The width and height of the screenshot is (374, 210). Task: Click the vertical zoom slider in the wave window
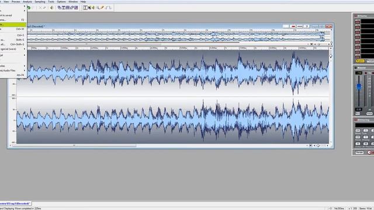pyautogui.click(x=331, y=56)
